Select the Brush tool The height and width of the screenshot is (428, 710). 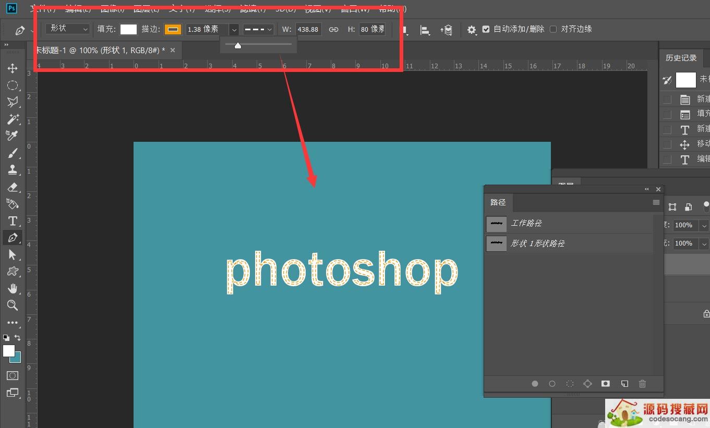(13, 153)
